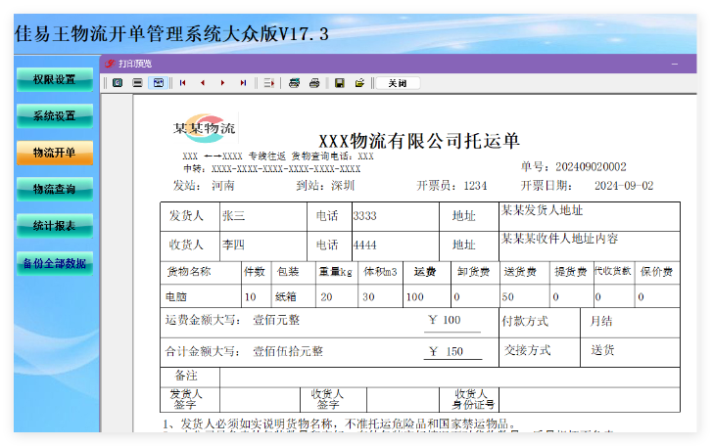Jump to the last page
The height and width of the screenshot is (446, 713).
coord(243,83)
